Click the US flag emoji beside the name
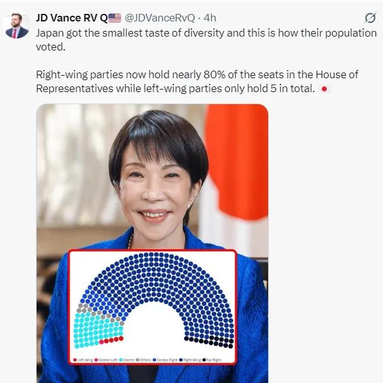Viewport: 383px width, 383px height. tap(115, 18)
